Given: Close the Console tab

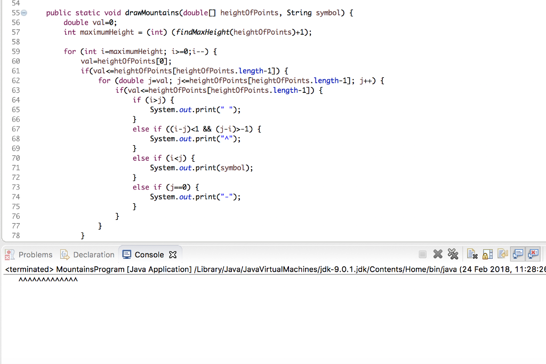Looking at the screenshot, I should [x=172, y=255].
